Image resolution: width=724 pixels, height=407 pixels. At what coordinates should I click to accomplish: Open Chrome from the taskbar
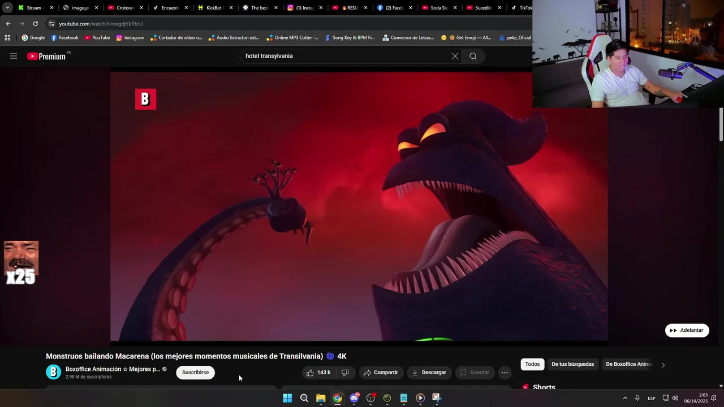coord(337,398)
